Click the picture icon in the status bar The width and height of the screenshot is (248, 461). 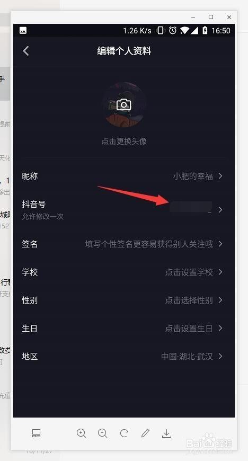(23, 31)
